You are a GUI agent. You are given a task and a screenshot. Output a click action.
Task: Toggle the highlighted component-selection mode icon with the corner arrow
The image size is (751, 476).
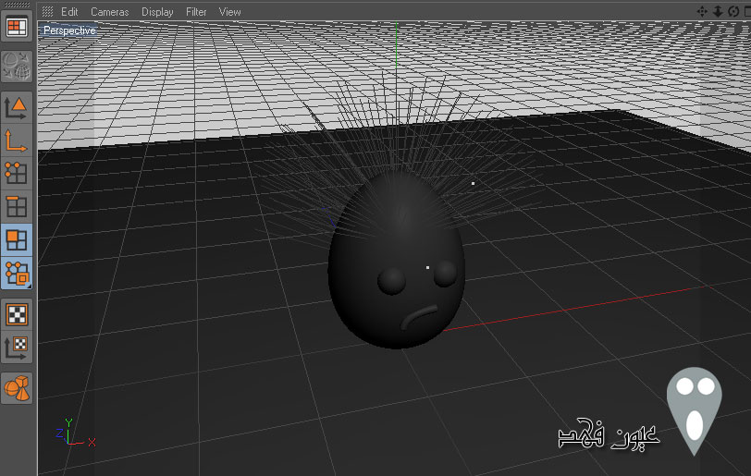pyautogui.click(x=18, y=274)
